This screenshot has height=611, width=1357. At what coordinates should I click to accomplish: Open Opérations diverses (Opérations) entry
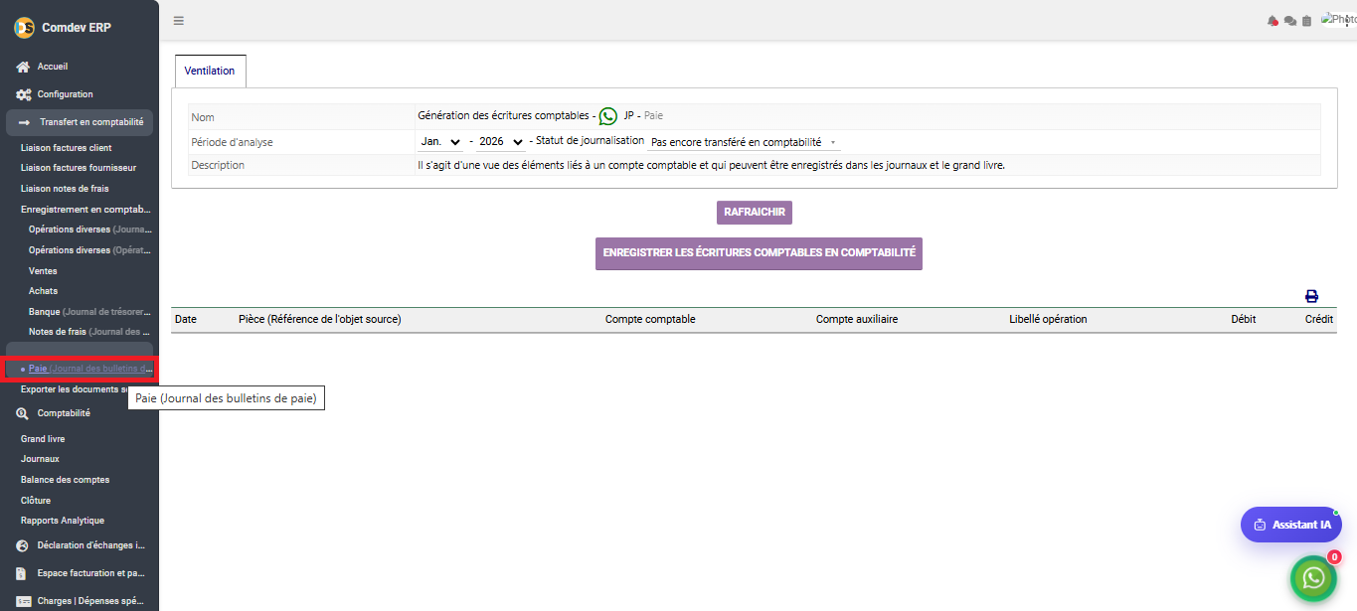pos(90,250)
